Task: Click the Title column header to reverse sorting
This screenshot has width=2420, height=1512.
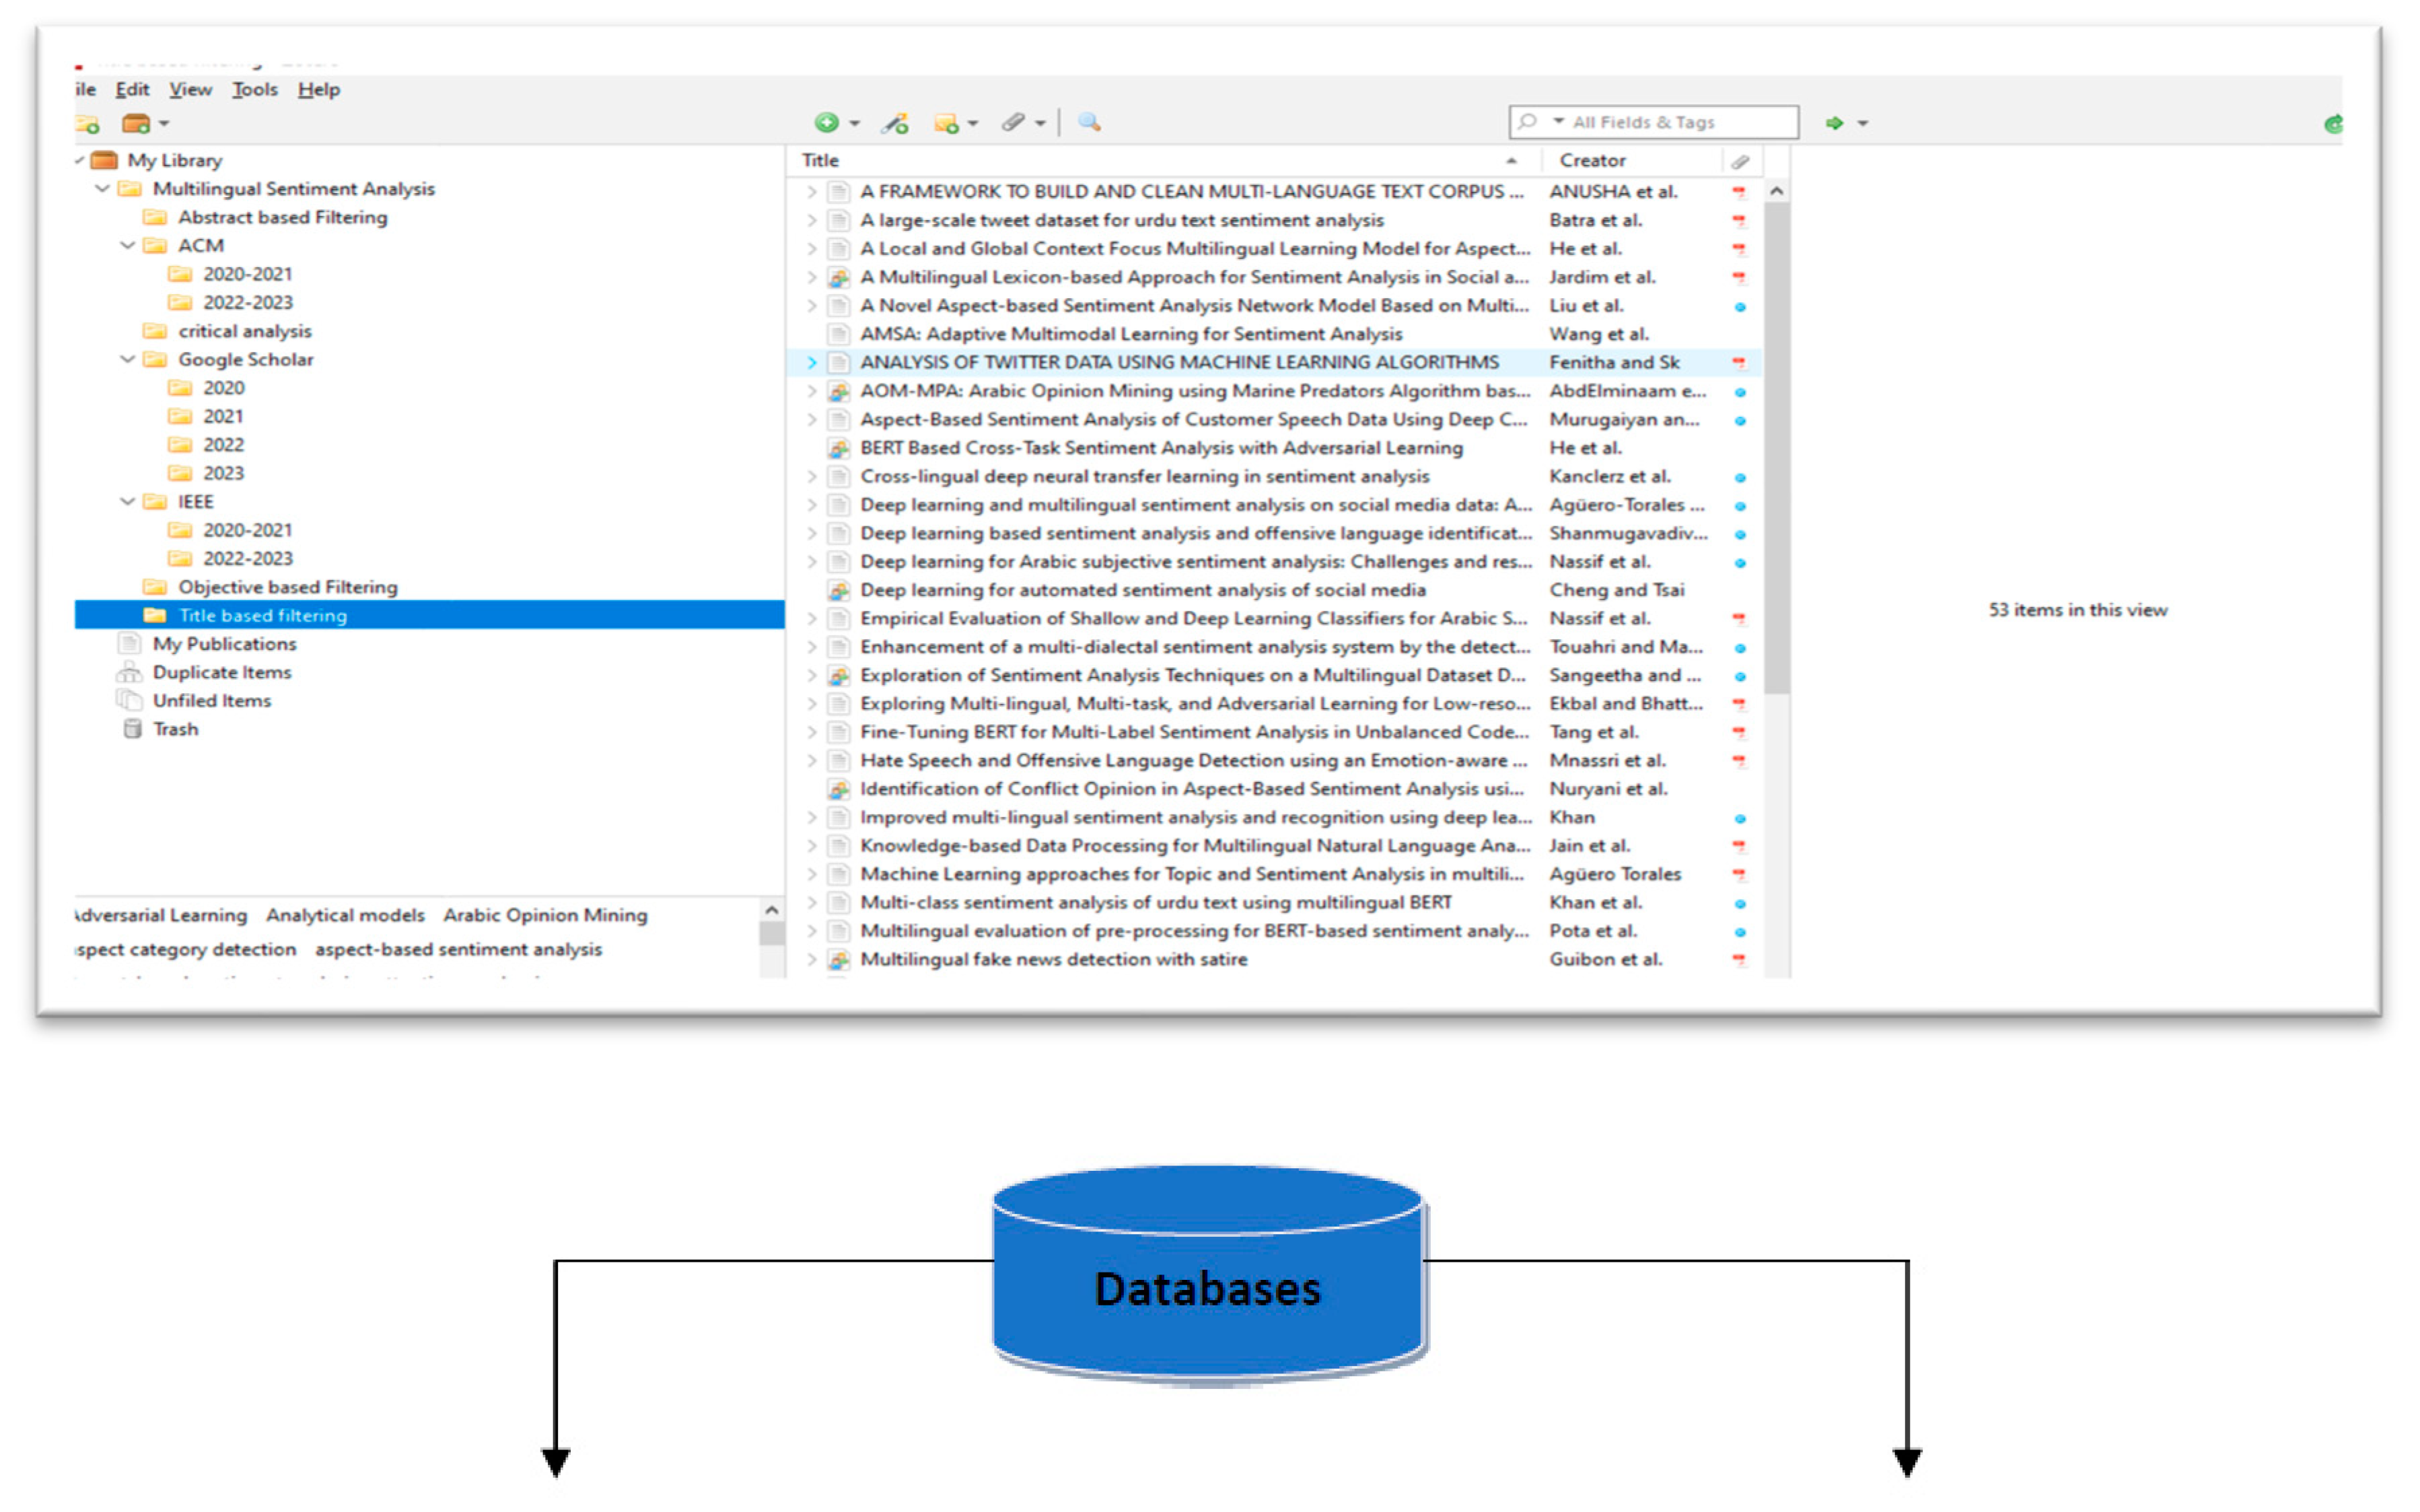Action: 818,160
